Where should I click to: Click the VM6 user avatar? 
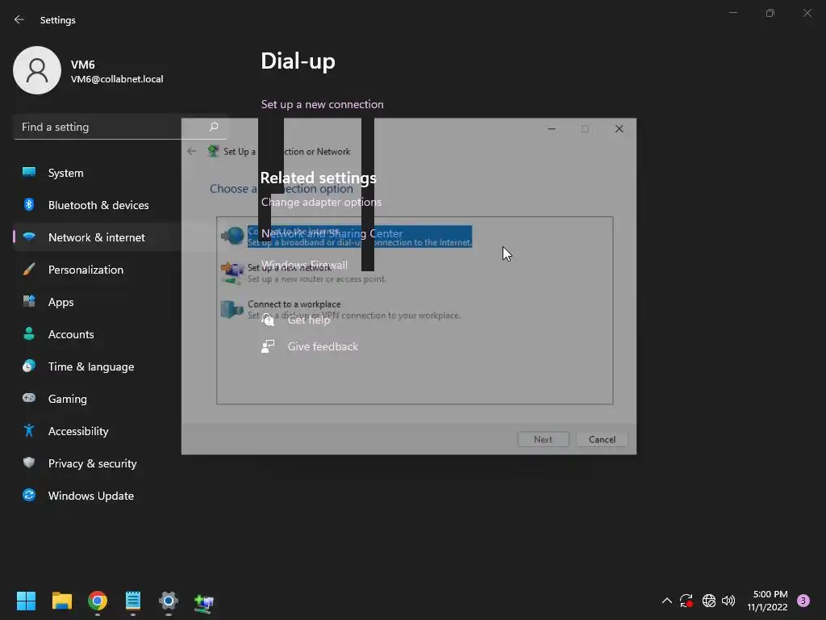tap(37, 70)
